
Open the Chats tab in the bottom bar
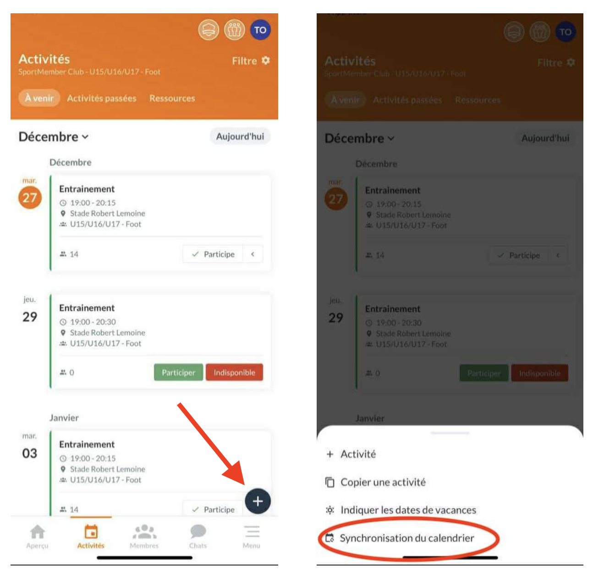(x=198, y=537)
